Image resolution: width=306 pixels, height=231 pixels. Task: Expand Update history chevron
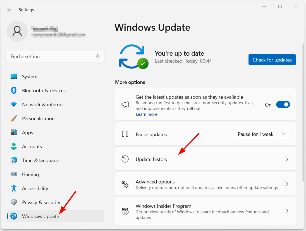(287, 159)
